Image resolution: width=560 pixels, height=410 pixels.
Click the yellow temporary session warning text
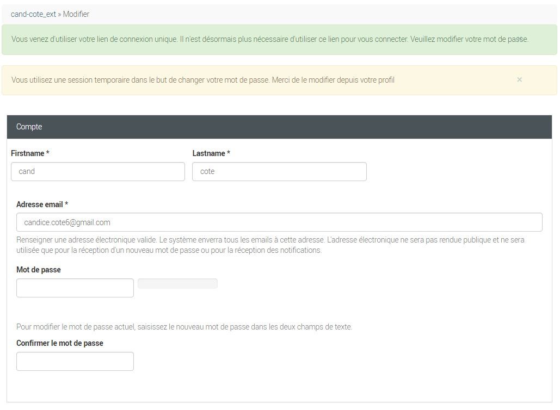203,80
